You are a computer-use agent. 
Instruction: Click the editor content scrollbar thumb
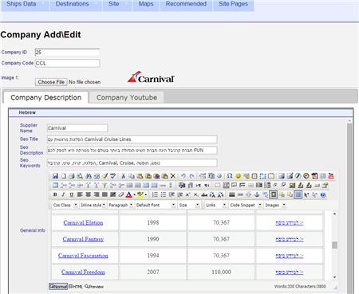tap(334, 245)
